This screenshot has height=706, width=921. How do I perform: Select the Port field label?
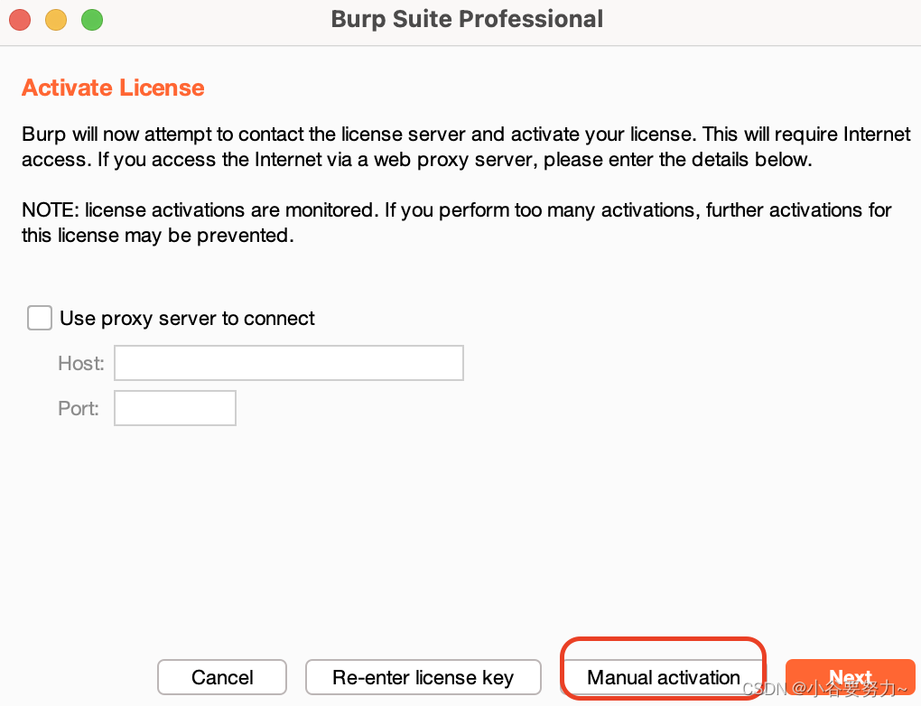78,408
